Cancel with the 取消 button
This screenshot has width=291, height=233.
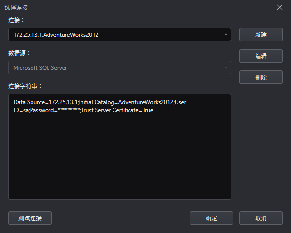pos(261,218)
